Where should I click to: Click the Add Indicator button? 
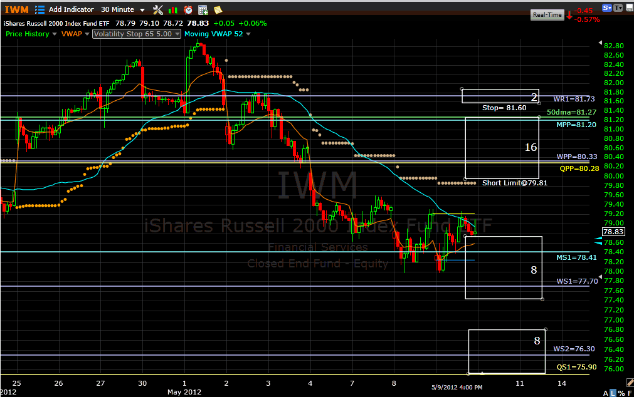click(71, 9)
